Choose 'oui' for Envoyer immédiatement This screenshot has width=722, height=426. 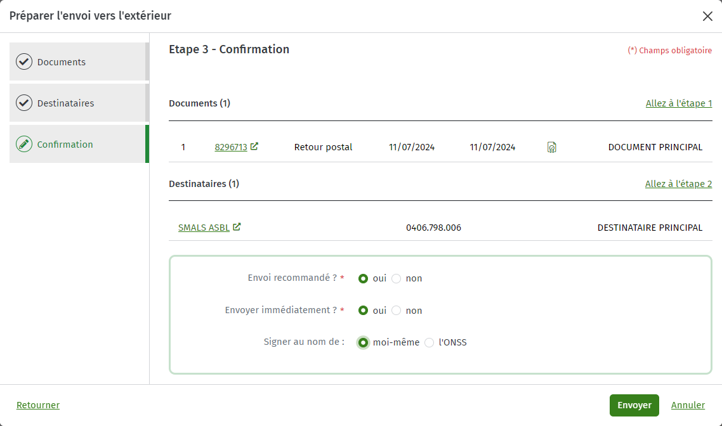pyautogui.click(x=363, y=311)
